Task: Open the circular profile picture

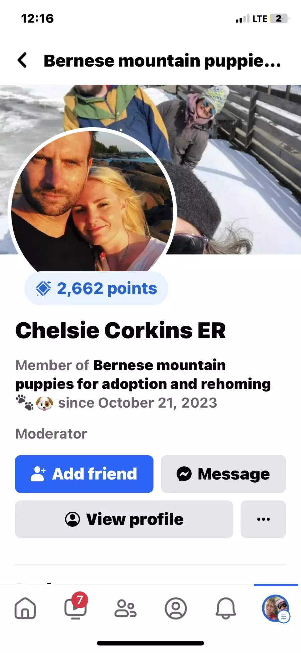Action: 92,201
